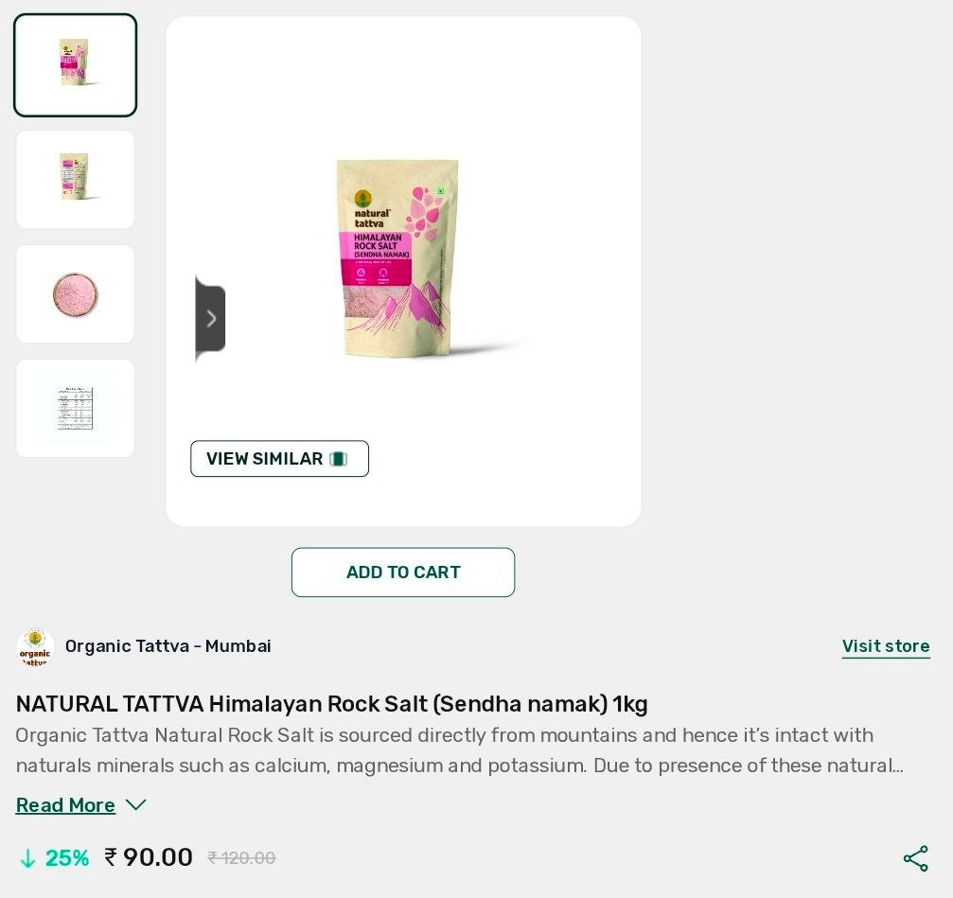Click the icon inside View Similar button
The width and height of the screenshot is (953, 898).
pos(339,459)
